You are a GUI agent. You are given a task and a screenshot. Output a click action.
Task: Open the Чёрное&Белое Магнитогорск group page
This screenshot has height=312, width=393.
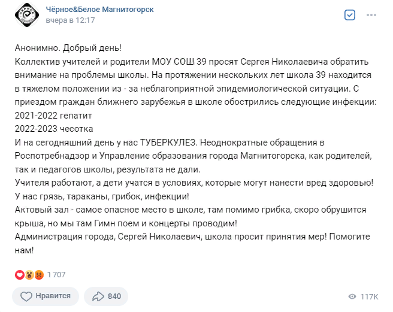[99, 10]
